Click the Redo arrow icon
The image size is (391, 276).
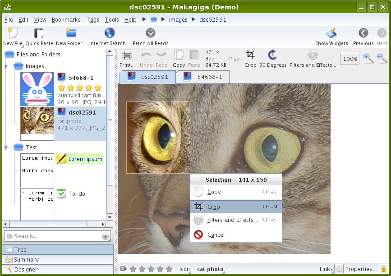[x=161, y=55]
